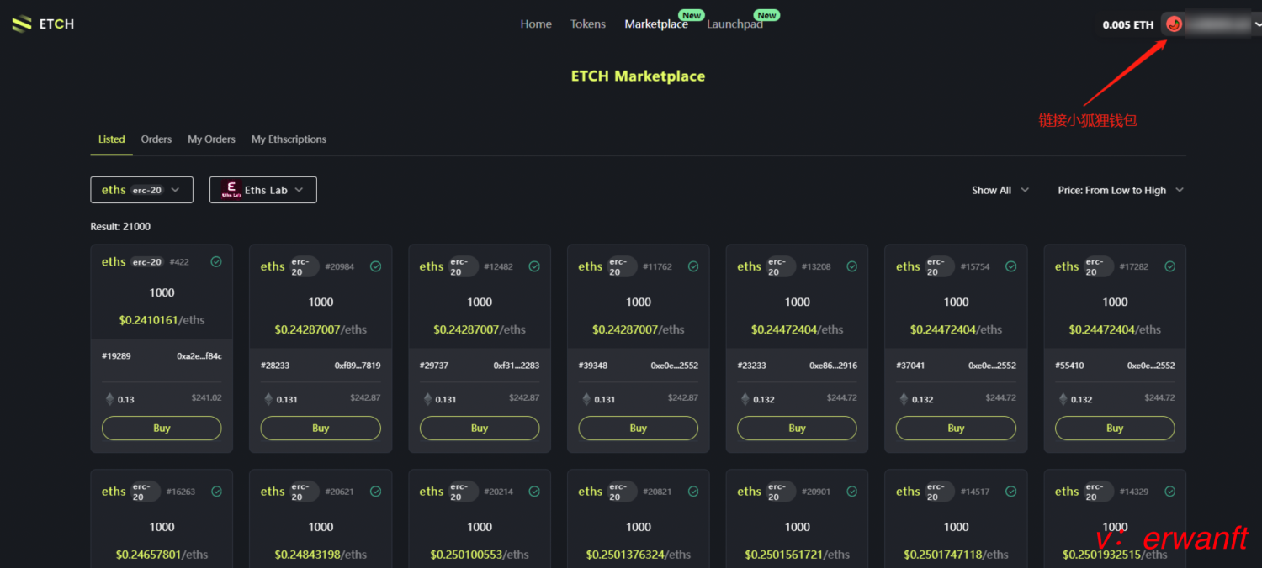The image size is (1262, 568).
Task: Click verified checkmark on card #20984
Action: pyautogui.click(x=375, y=266)
